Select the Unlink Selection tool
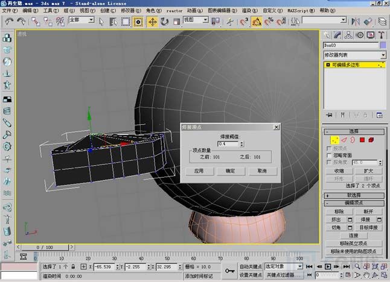Image resolution: width=390 pixels, height=282 pixels. pos(48,22)
